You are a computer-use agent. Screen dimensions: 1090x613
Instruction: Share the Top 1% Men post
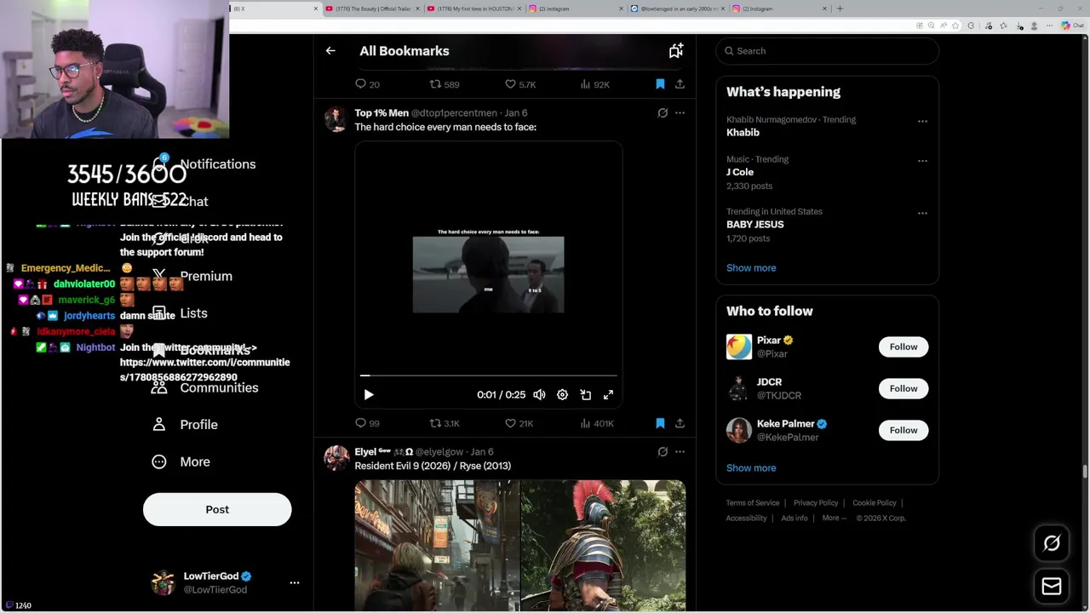(680, 423)
